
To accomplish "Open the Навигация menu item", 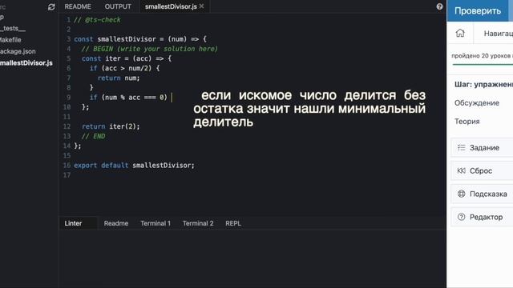I will coord(499,34).
